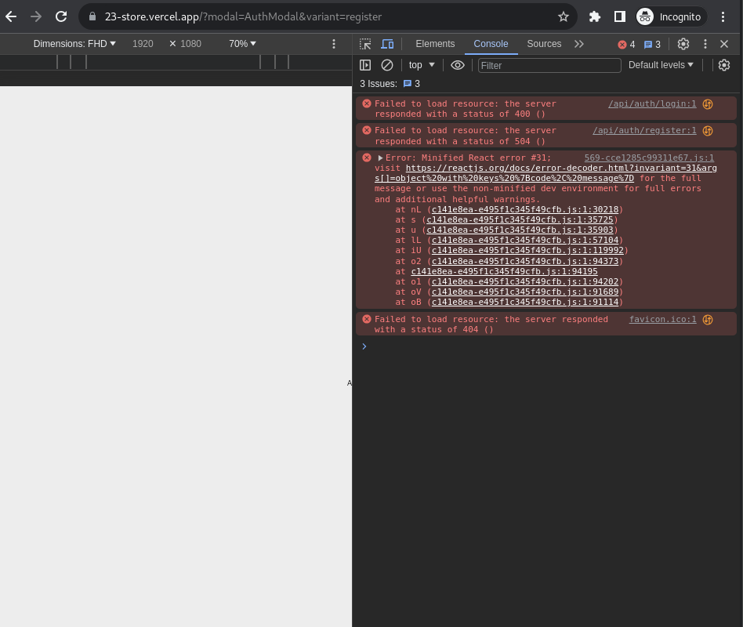The height and width of the screenshot is (627, 743).
Task: Open /api/auth/login:1 source link
Action: 652,103
